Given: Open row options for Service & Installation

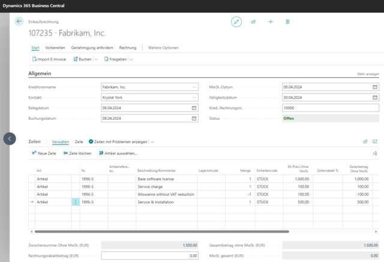Looking at the screenshot, I should click(x=76, y=202).
